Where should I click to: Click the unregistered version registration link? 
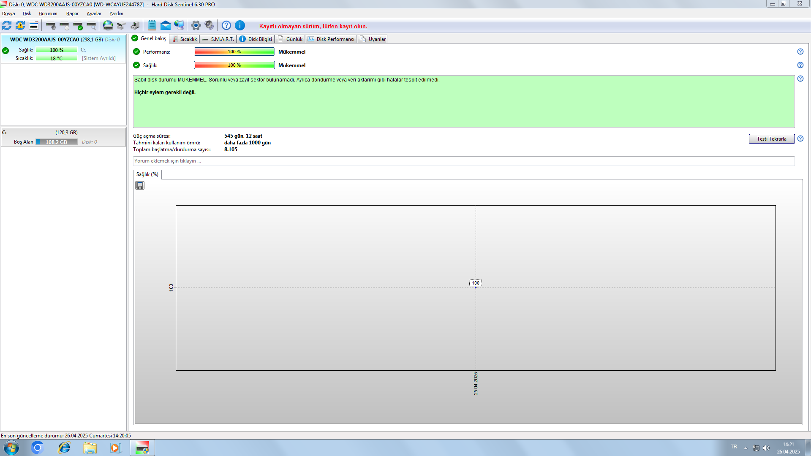(x=313, y=26)
